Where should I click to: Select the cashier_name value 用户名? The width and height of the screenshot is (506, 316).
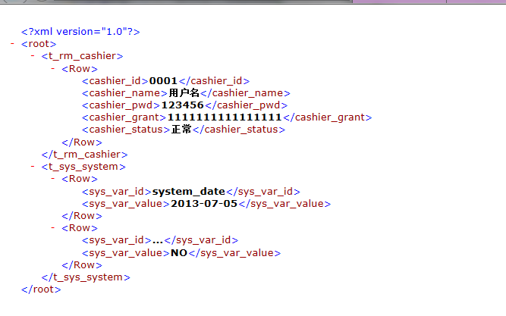tap(183, 92)
